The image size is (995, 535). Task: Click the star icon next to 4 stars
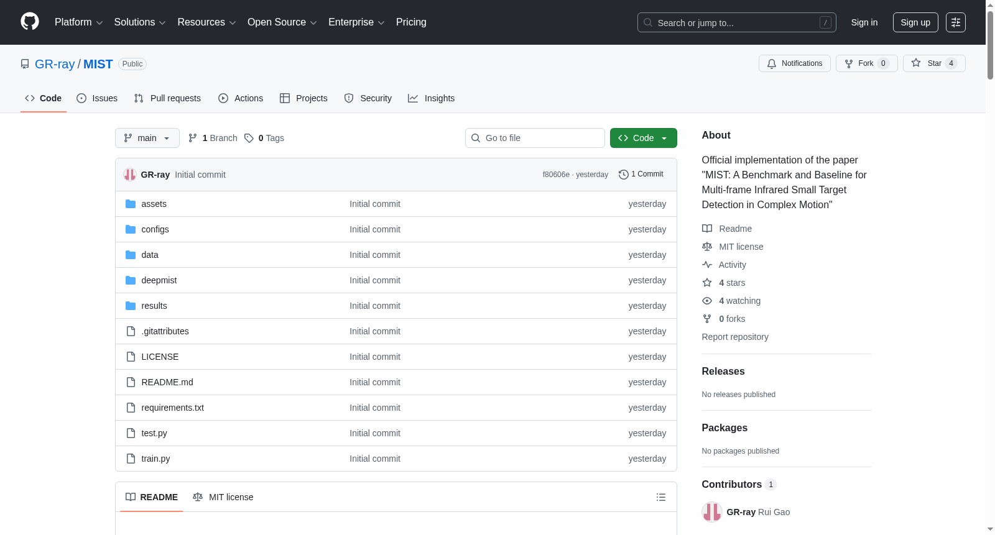pos(707,283)
